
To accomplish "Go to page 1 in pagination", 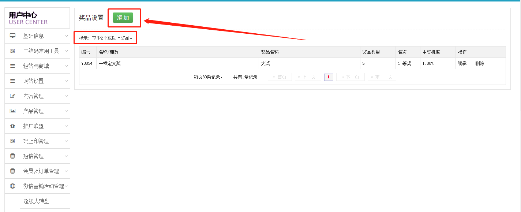I will [329, 77].
